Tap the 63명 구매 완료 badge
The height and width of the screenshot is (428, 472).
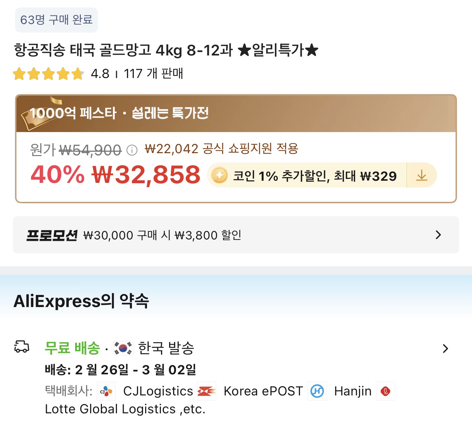click(56, 20)
